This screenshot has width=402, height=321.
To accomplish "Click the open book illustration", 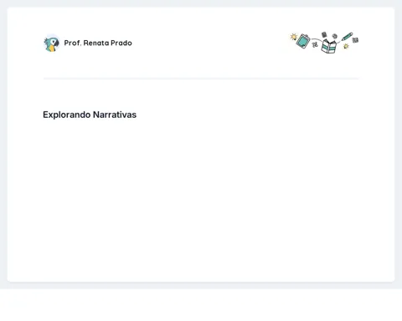I will point(329,46).
